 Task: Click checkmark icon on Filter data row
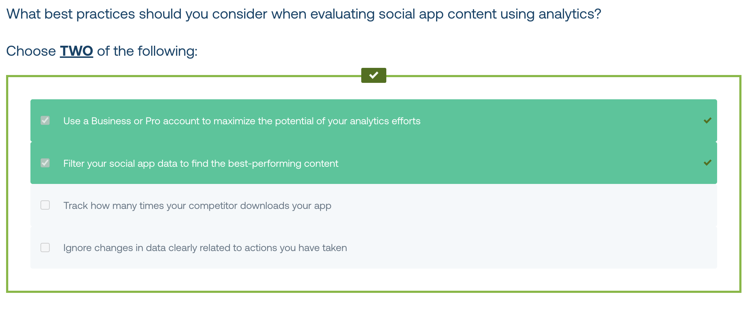[x=707, y=163]
